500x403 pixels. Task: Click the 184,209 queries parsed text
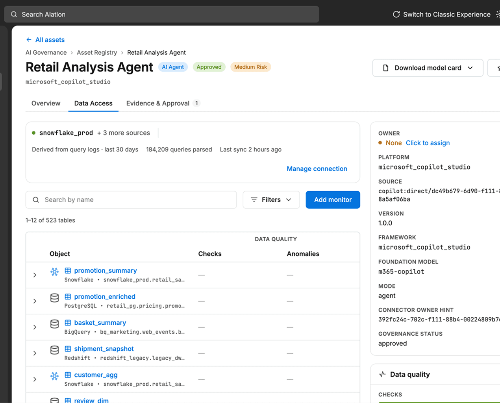[x=179, y=150]
